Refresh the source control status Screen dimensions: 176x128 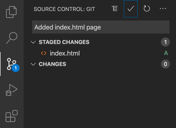click(x=147, y=8)
